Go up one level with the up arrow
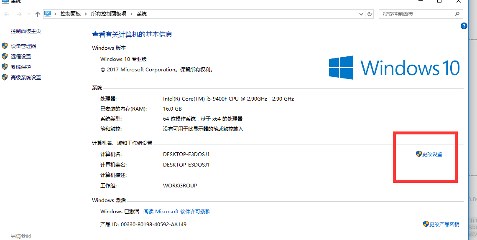 (38, 14)
